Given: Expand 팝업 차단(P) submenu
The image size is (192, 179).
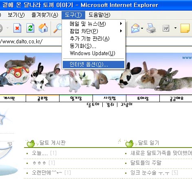Looking at the screenshot, I should 93,31.
